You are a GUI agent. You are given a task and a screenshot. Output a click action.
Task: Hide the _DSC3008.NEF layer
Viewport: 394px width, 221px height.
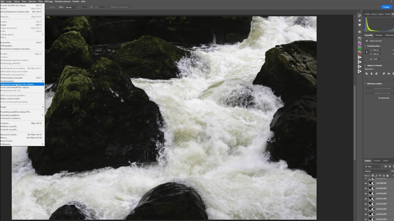(x=366, y=183)
